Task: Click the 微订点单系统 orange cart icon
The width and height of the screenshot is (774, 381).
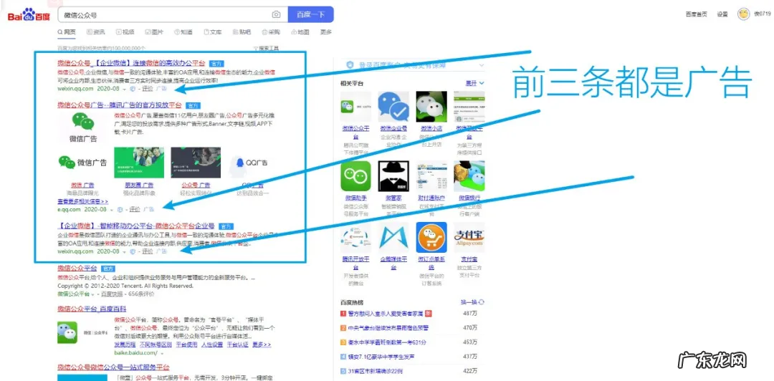Action: tap(431, 237)
